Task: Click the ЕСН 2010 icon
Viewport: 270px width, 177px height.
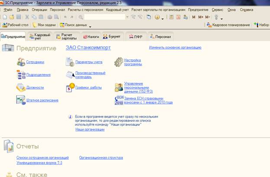Action: (x=119, y=100)
